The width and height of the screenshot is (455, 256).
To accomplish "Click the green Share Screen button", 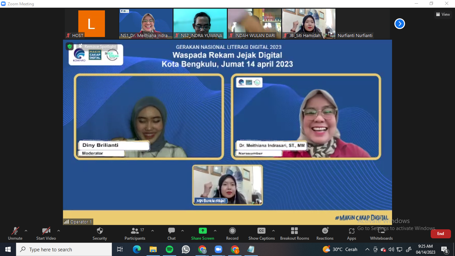I will pos(203,233).
